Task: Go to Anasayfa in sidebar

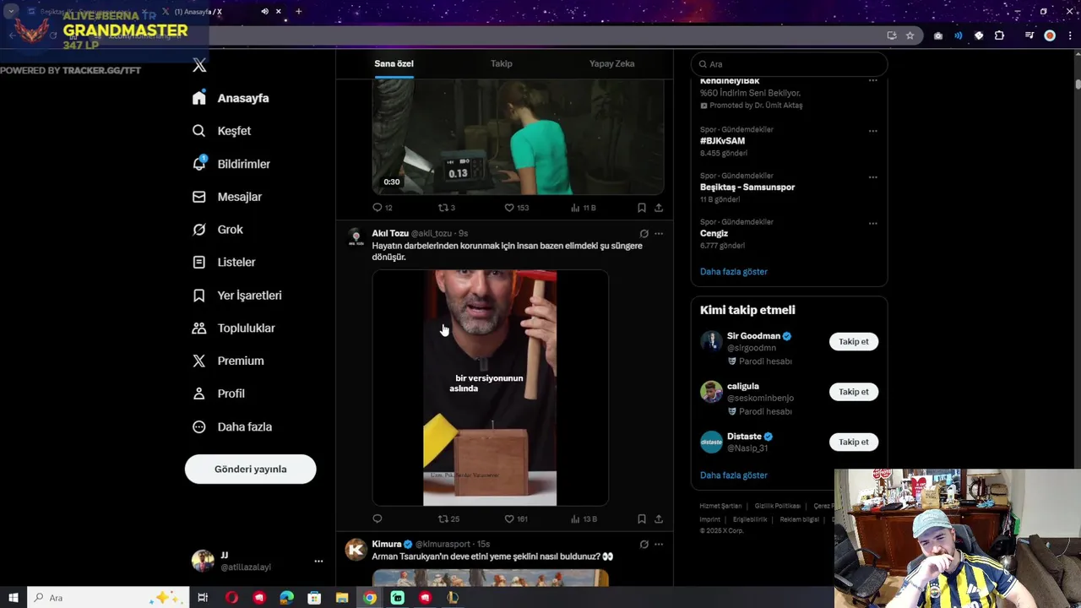Action: (x=230, y=98)
